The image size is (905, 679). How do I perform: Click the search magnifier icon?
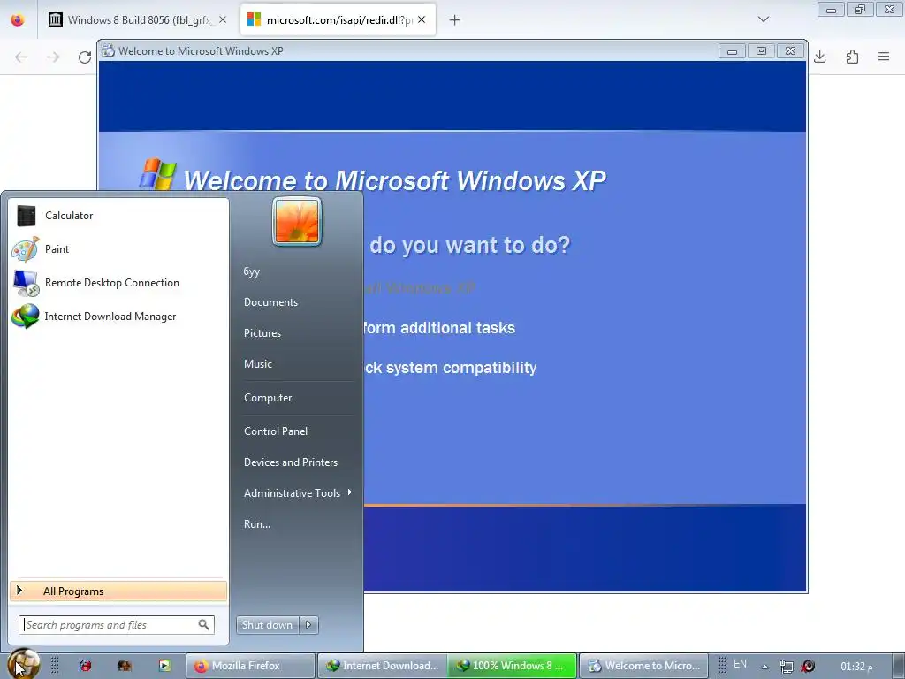204,625
